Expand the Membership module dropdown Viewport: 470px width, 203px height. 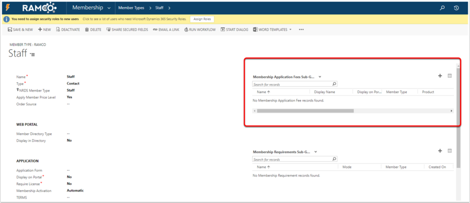108,8
